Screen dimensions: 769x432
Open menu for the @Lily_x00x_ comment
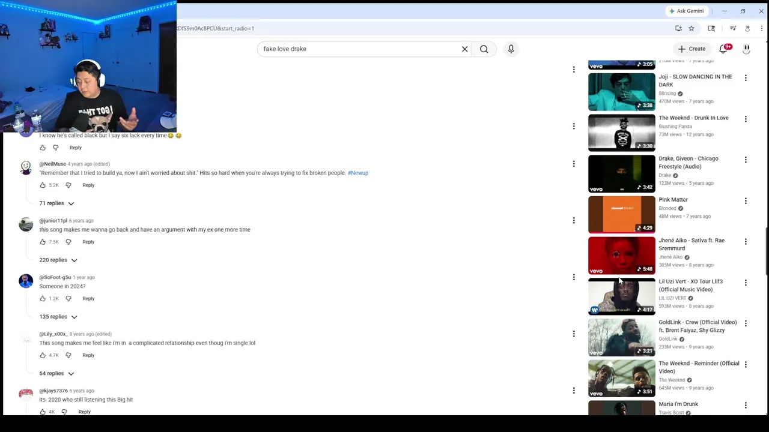coord(574,334)
